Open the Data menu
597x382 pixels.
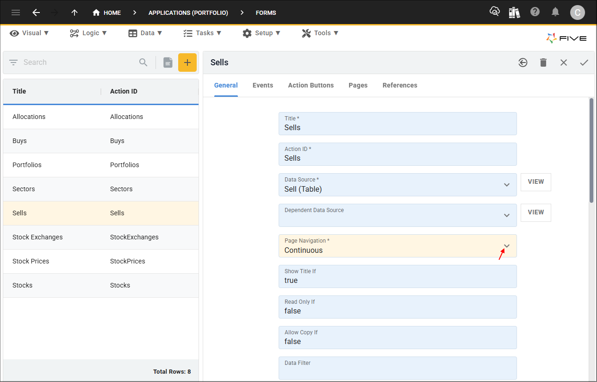[x=145, y=33]
